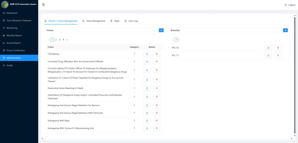Open Annual Report from sidebar
Image resolution: width=298 pixels, height=143 pixels.
(19, 43)
